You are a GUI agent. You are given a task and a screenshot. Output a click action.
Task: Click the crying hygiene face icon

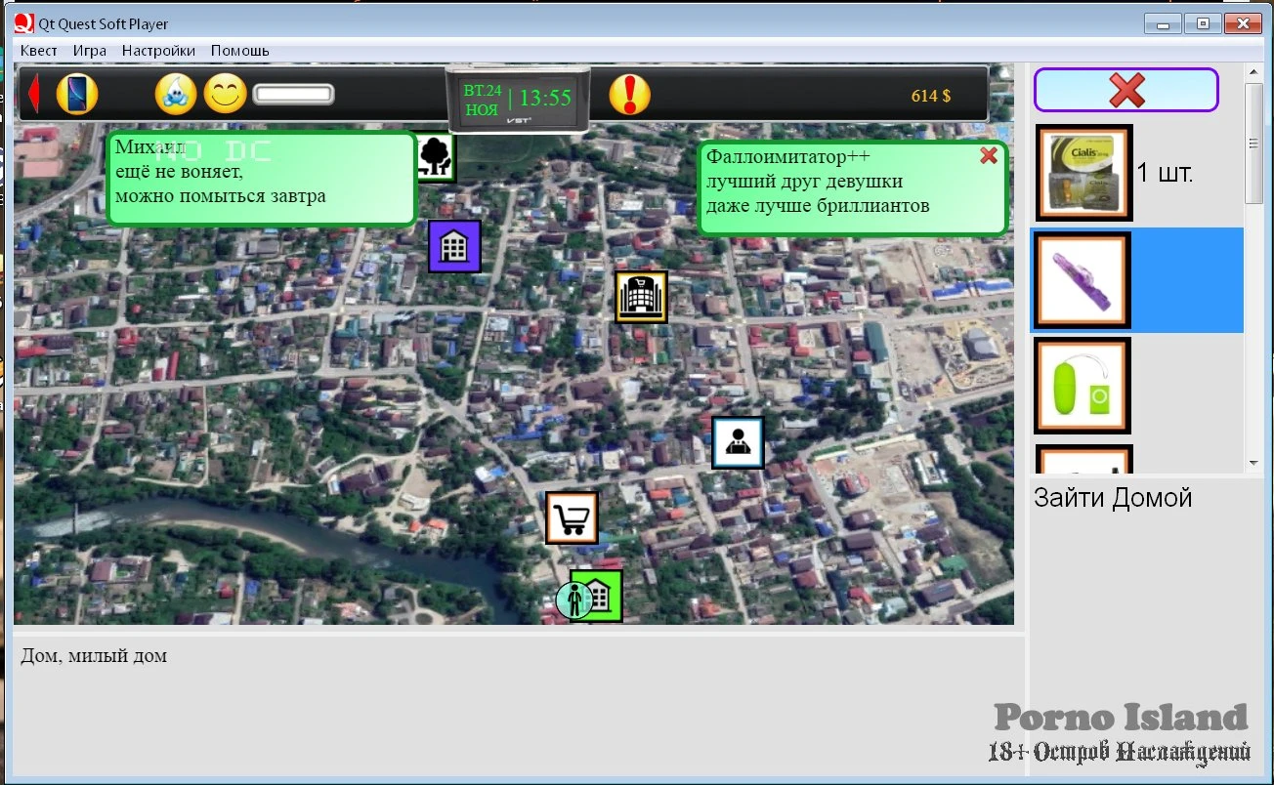(x=176, y=95)
